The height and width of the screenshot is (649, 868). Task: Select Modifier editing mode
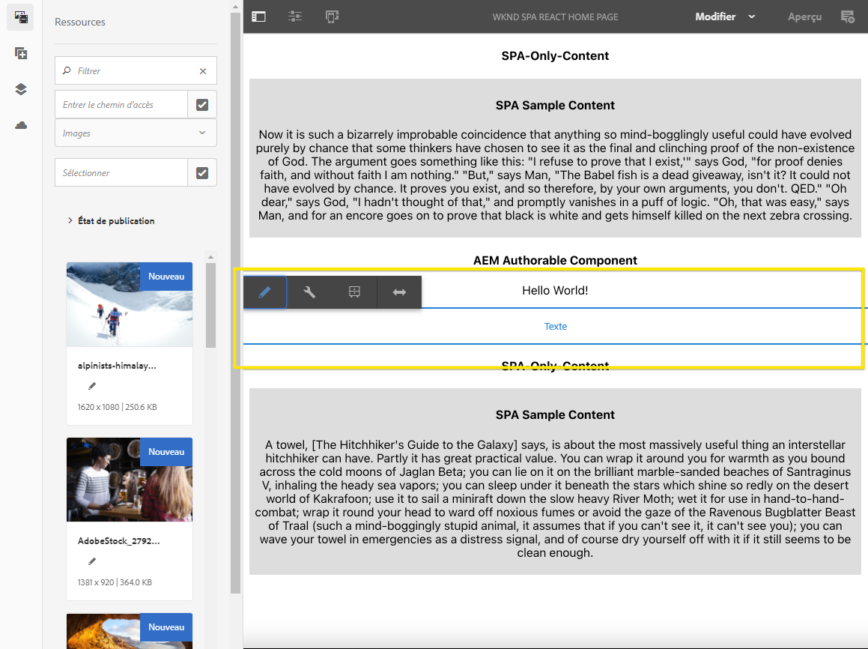715,16
